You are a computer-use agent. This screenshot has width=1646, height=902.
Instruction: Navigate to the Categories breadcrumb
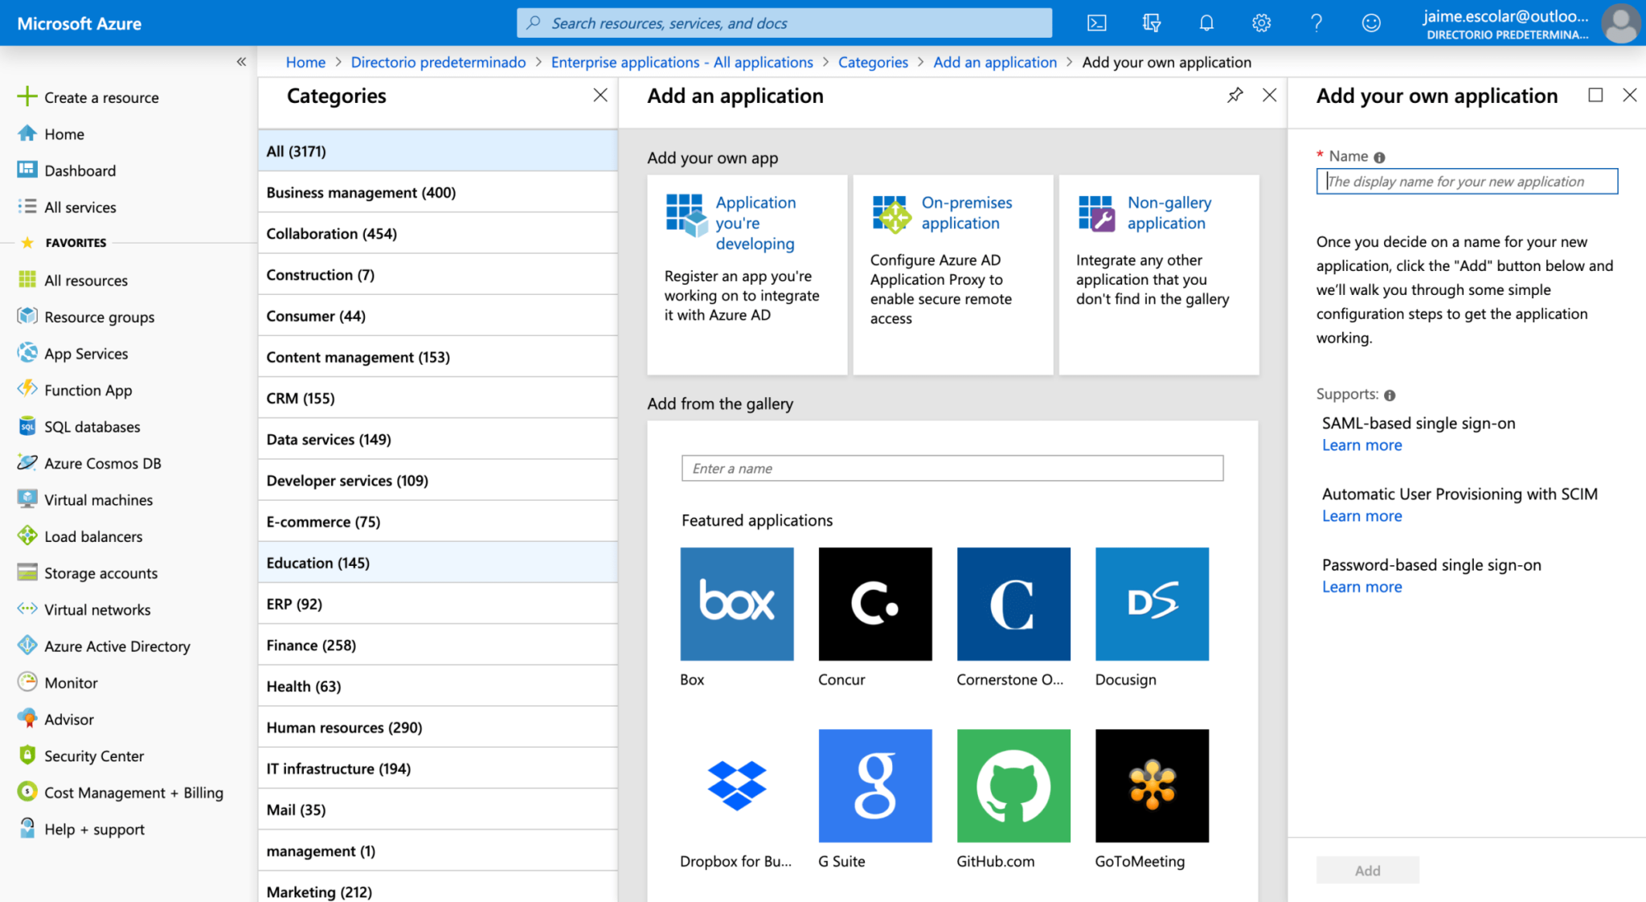point(873,62)
